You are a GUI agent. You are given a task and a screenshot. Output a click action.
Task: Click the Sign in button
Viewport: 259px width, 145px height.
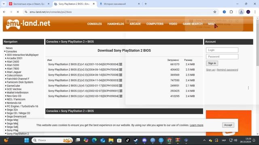(212, 63)
